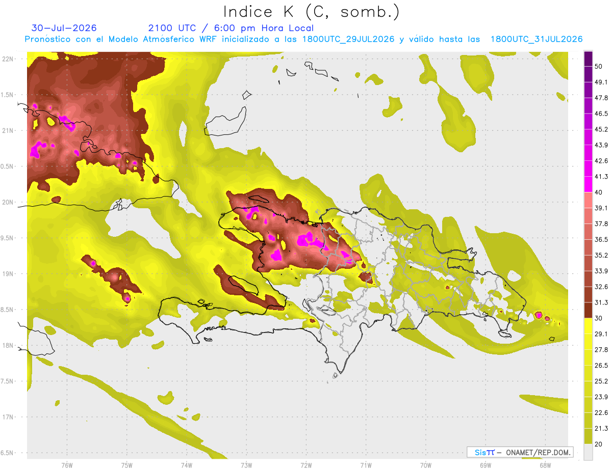Click the 18N latitude label

click(7, 346)
